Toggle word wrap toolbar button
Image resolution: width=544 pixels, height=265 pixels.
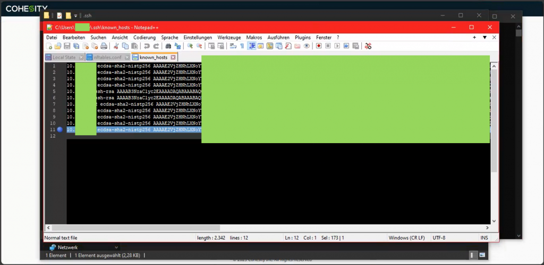click(x=233, y=46)
